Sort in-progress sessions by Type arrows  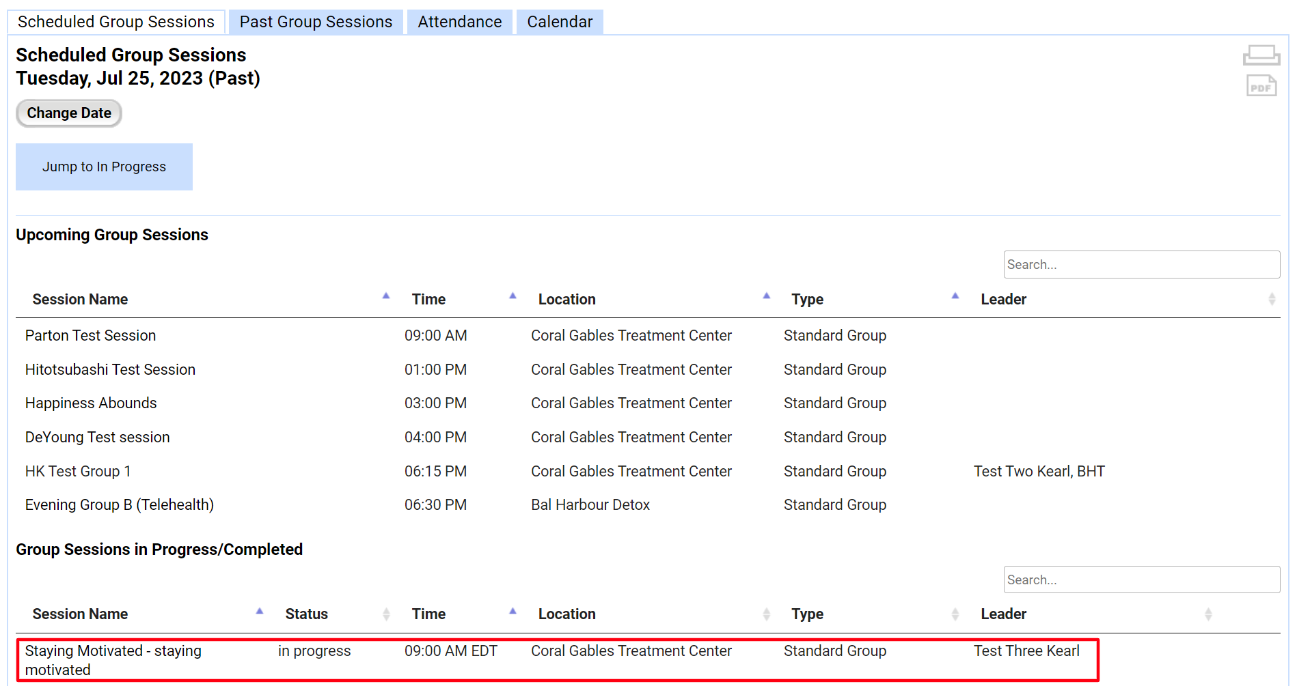(955, 614)
